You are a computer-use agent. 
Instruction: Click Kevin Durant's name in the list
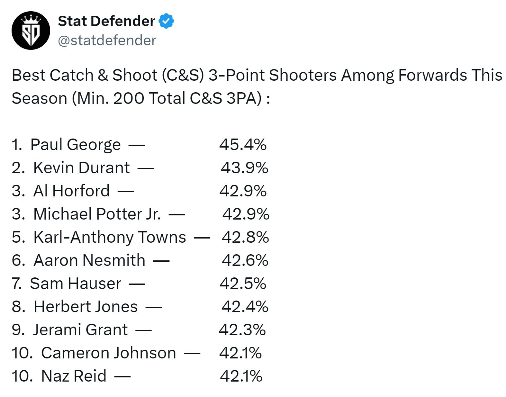[x=81, y=168]
